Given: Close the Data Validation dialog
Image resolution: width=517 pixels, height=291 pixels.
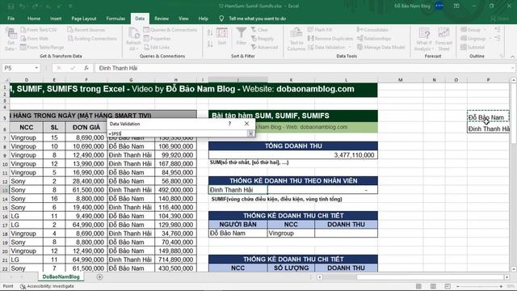Looking at the screenshot, I should coord(246,124).
